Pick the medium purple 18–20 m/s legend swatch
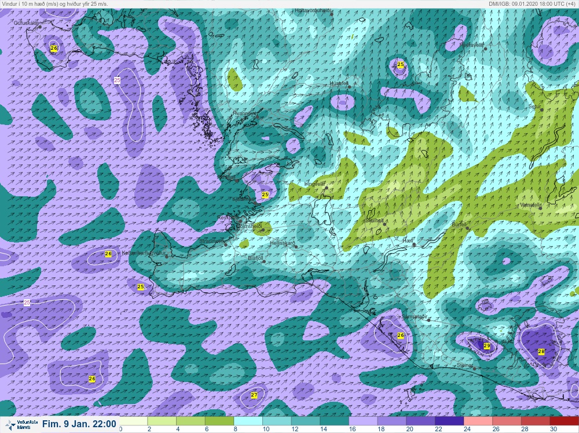 click(x=392, y=421)
